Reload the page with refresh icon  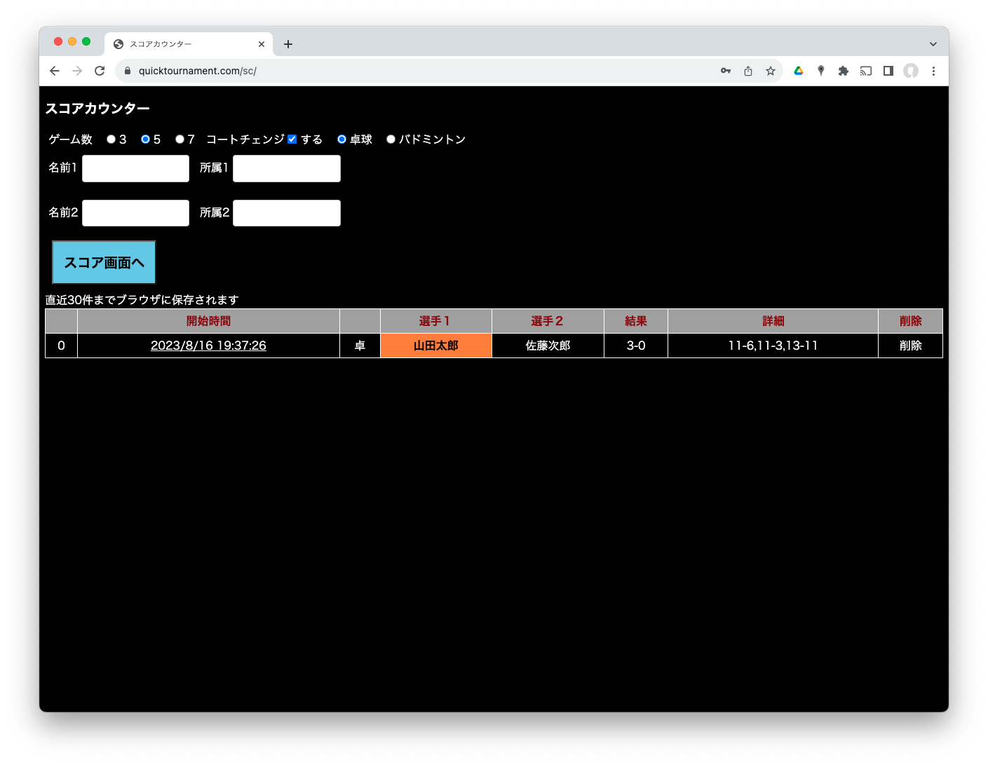[100, 71]
